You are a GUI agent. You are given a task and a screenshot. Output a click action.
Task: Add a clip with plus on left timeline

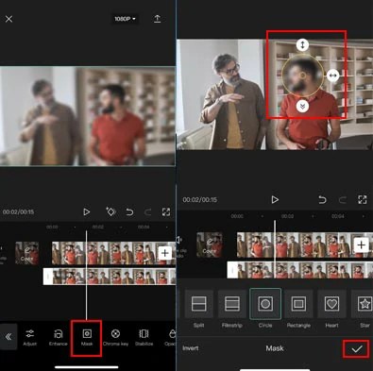tap(165, 253)
